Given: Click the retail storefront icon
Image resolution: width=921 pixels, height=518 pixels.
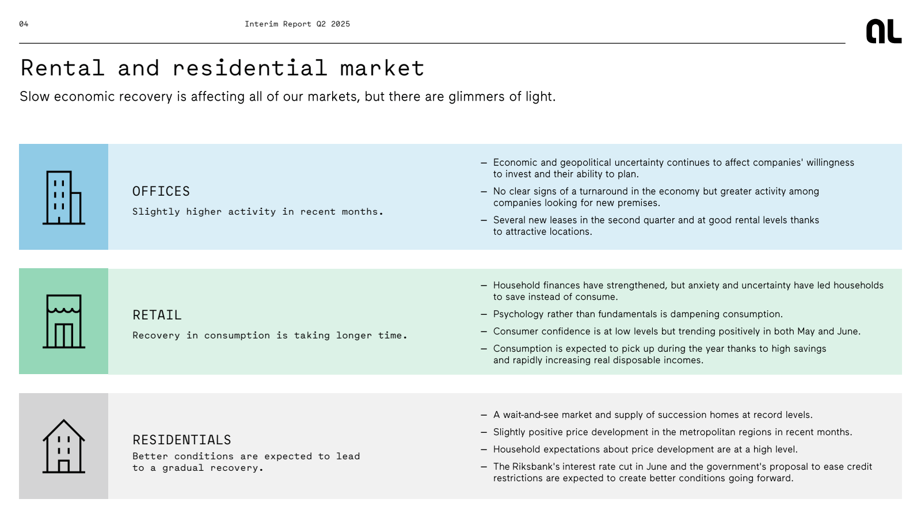Looking at the screenshot, I should pos(64,321).
